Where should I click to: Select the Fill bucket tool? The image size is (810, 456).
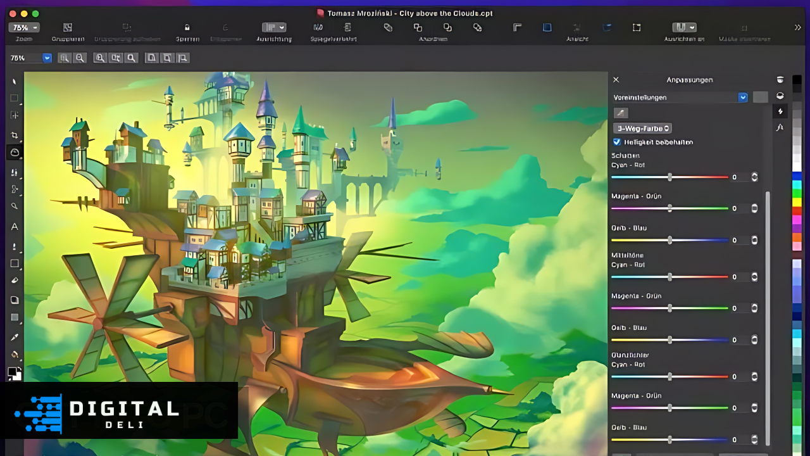point(14,355)
